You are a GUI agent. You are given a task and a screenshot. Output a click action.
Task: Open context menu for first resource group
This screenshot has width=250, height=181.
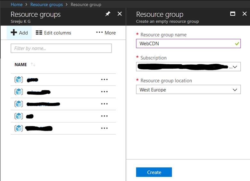[104, 79]
